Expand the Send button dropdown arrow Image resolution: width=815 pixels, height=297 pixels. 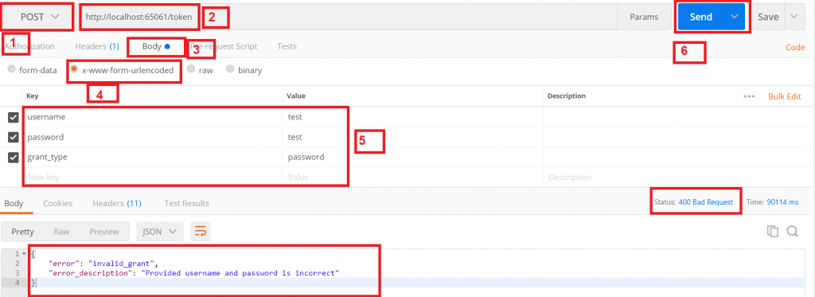(x=735, y=17)
